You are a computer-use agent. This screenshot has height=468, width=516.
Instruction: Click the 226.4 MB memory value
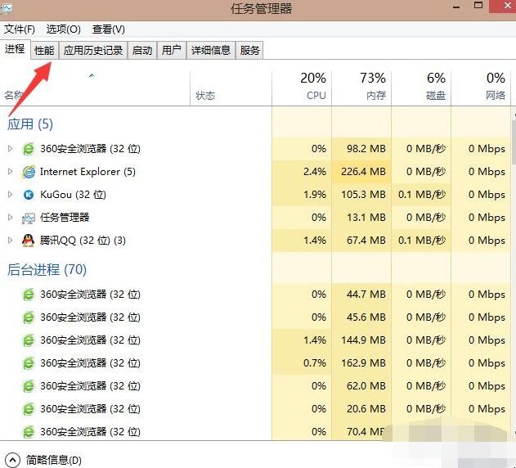[363, 172]
